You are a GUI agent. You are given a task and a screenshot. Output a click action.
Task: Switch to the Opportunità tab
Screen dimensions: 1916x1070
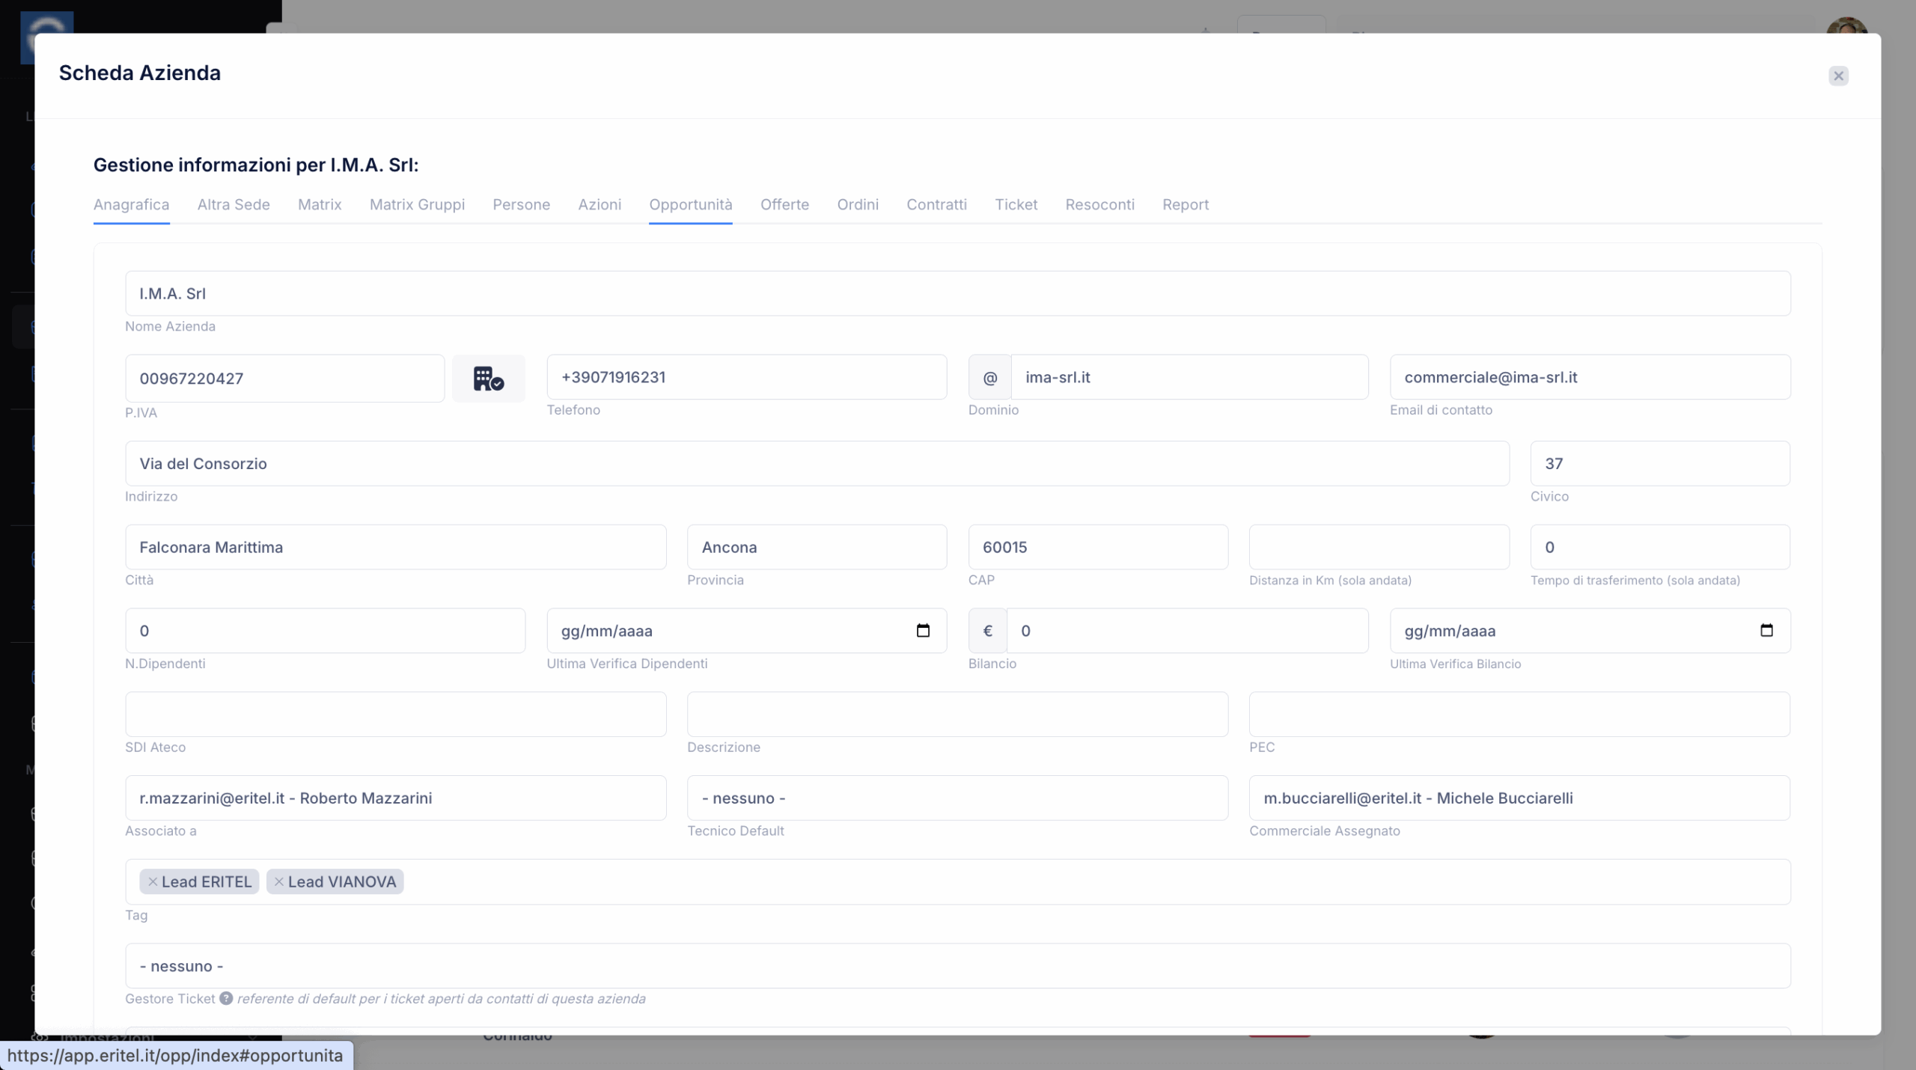tap(690, 204)
